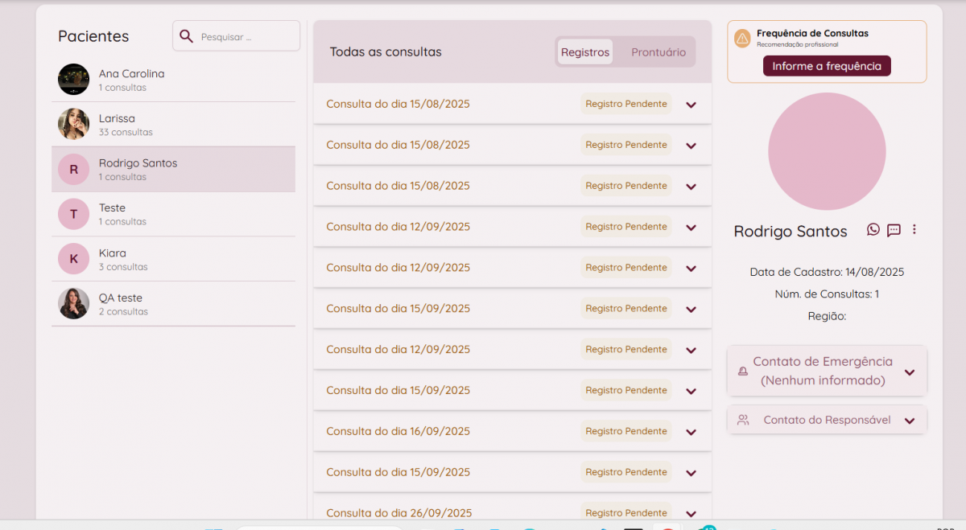Click the message bubble icon beside Rodrigo Santos

894,230
